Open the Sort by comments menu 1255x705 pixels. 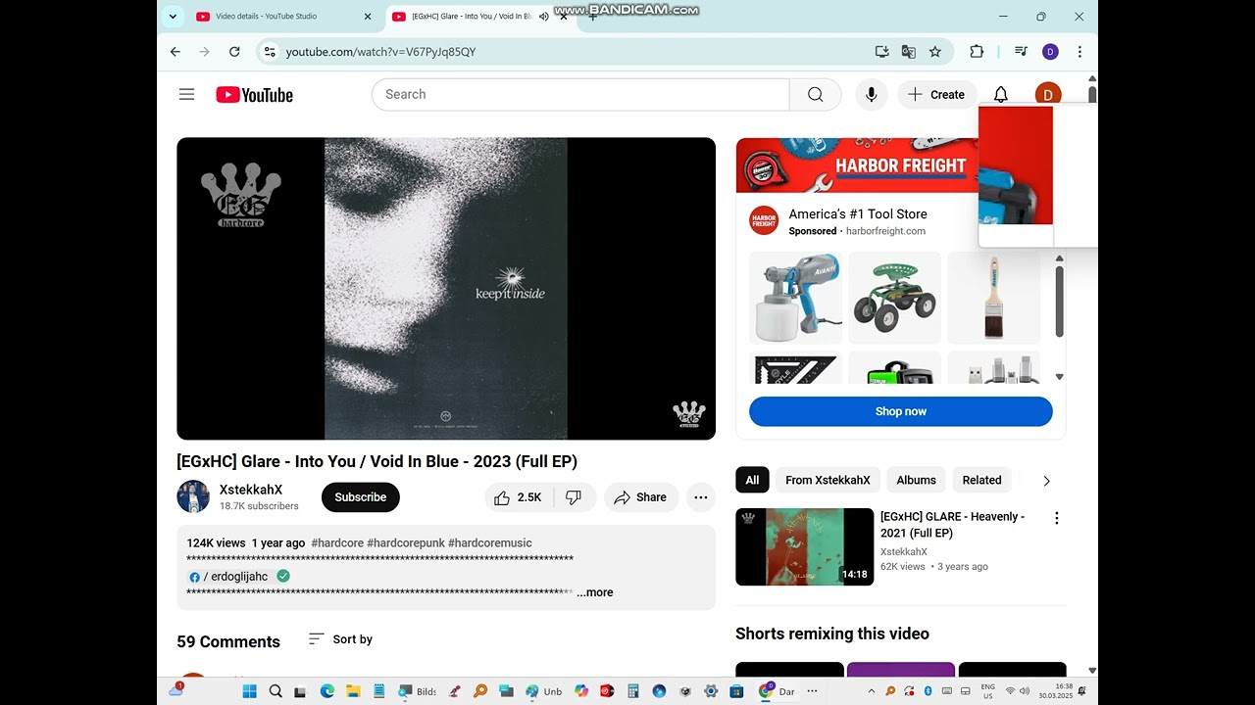coord(340,639)
